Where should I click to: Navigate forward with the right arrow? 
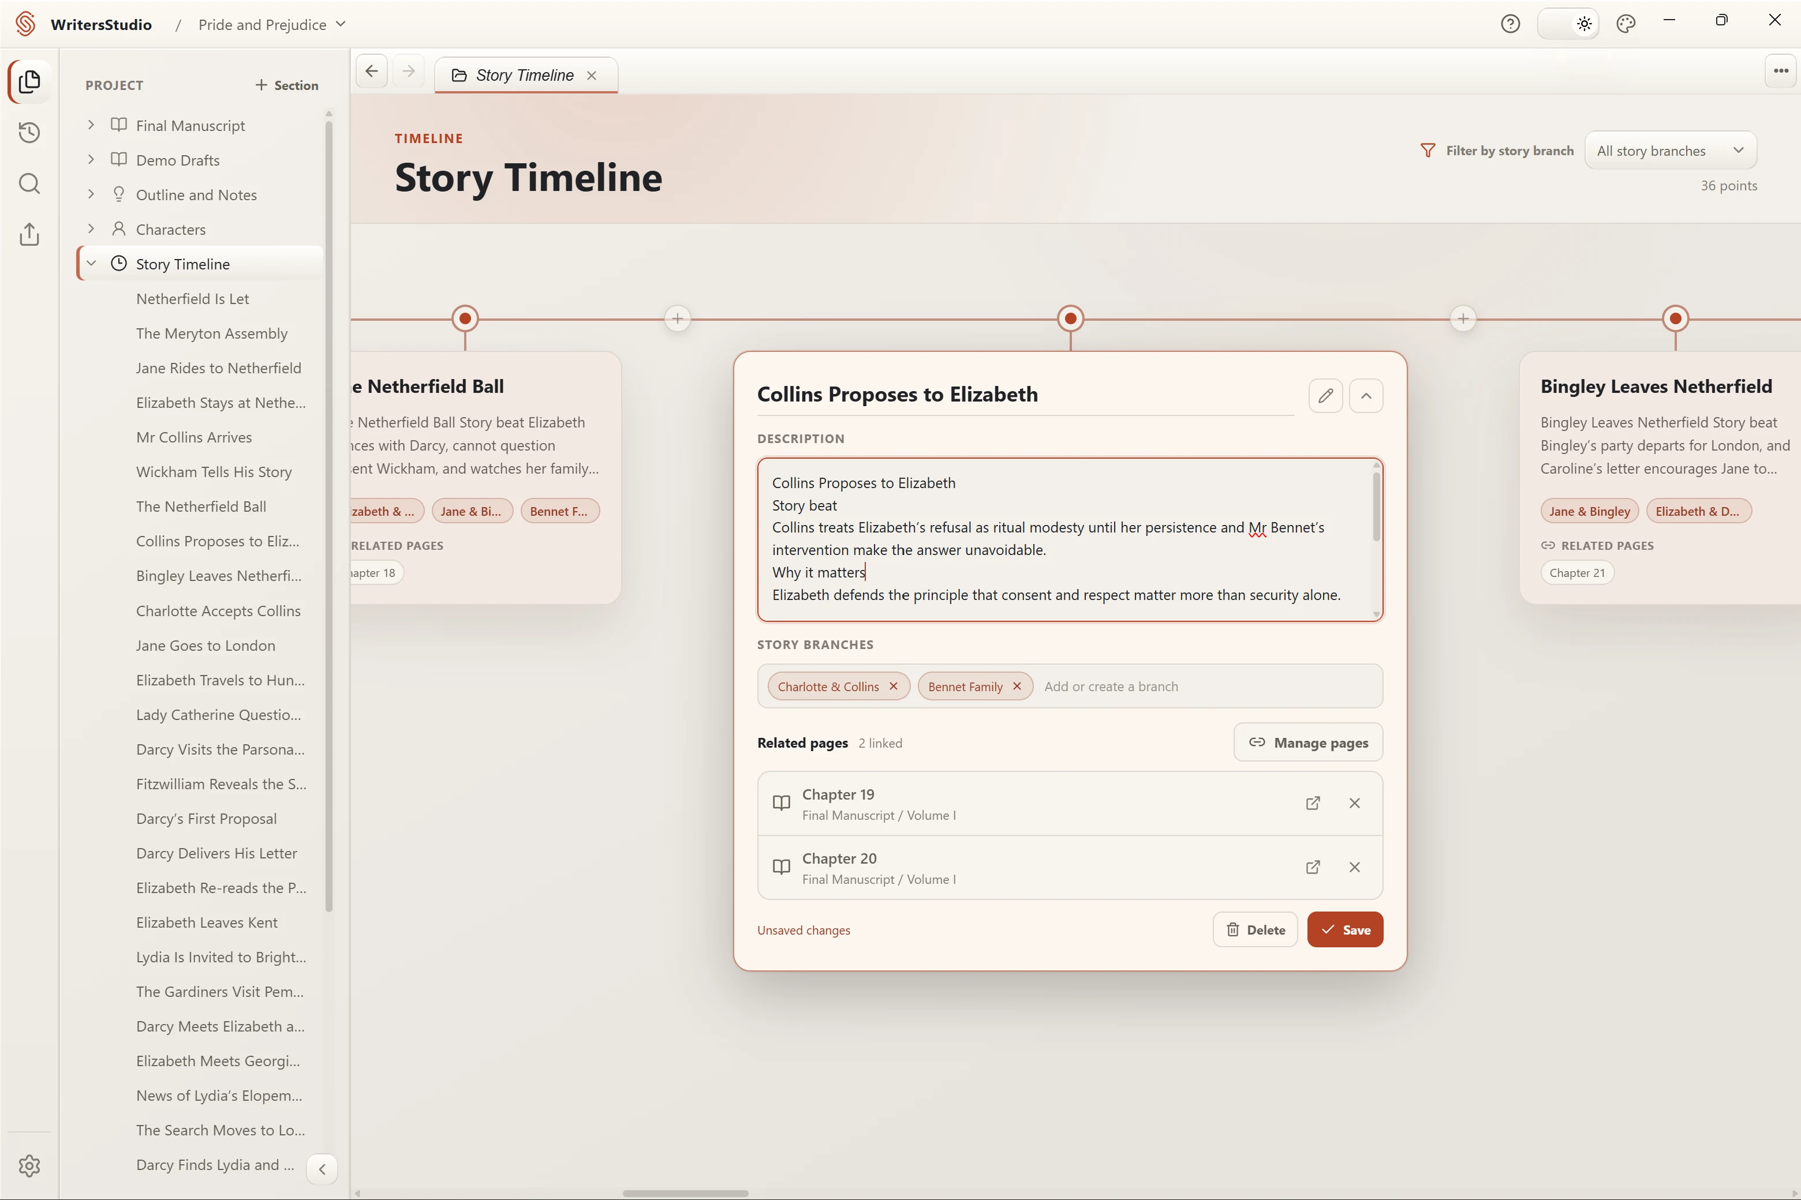click(409, 71)
